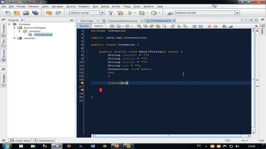Open the Navigate menu
Image resolution: width=266 pixels, height=149 pixels.
[x=57, y=7]
